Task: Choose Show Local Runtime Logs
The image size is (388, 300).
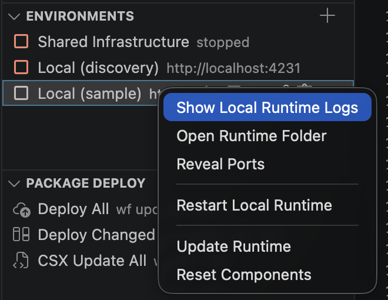Action: tap(267, 107)
